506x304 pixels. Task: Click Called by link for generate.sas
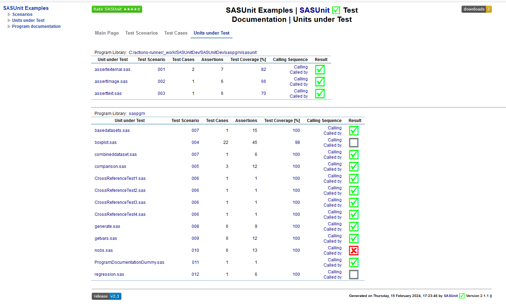[x=332, y=229]
